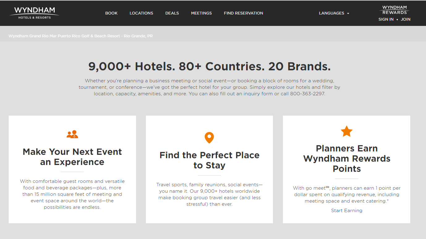426x239 pixels.
Task: Click the orange location pin icon
Action: coord(209,138)
